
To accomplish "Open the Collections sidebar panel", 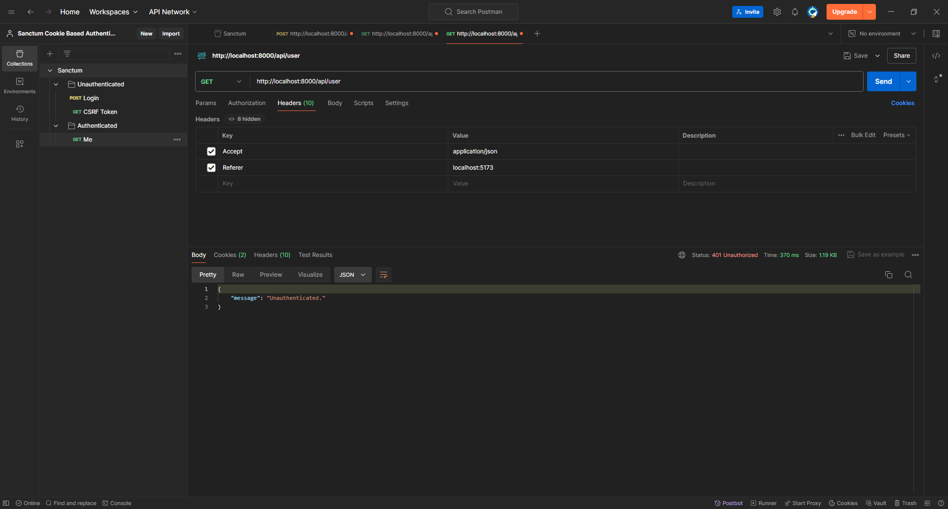I will click(20, 58).
